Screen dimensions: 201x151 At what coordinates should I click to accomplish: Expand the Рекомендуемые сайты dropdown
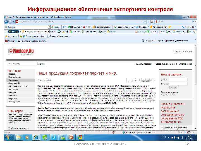tap(45, 36)
